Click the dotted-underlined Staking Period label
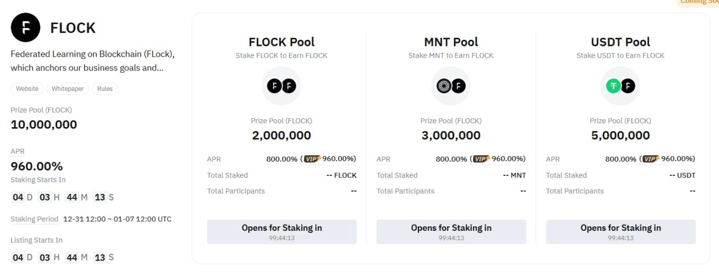 coord(34,219)
